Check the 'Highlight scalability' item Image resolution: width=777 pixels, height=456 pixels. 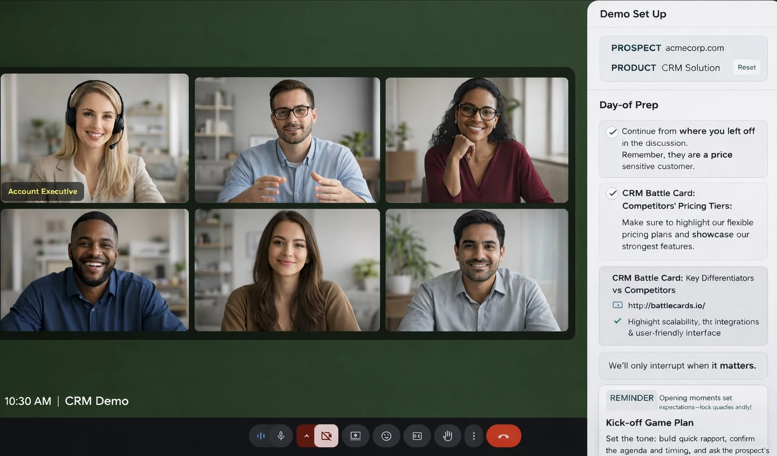(617, 321)
